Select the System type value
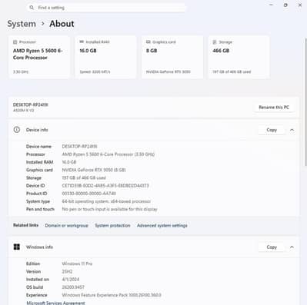The image size is (307, 305). (106, 201)
